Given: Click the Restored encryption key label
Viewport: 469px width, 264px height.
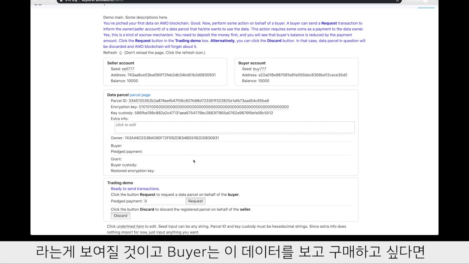Looking at the screenshot, I should coord(133,171).
